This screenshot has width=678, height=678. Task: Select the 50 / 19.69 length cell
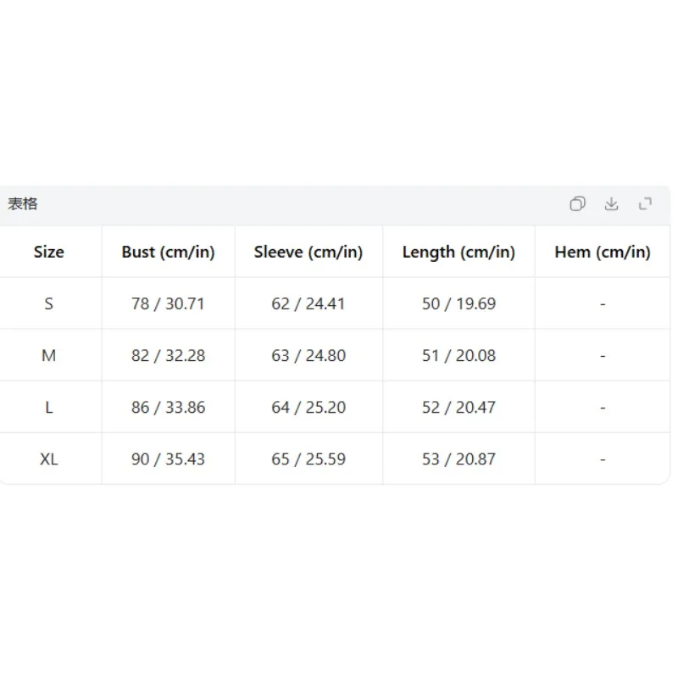pos(458,303)
